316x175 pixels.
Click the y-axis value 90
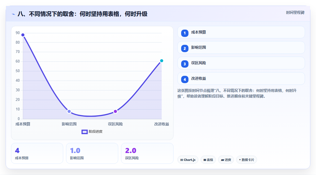click(18, 33)
